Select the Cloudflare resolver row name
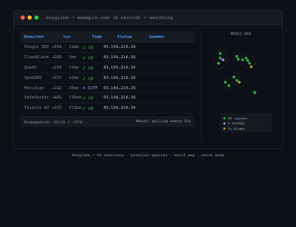 [36, 57]
